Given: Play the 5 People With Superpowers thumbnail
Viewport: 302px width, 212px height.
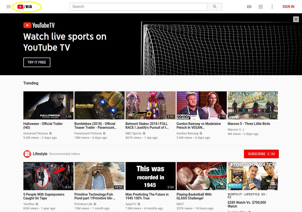Looking at the screenshot, I should pyautogui.click(x=48, y=176).
